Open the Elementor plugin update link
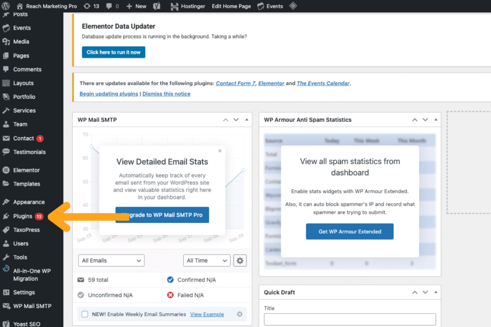Image resolution: width=491 pixels, height=327 pixels. 271,83
